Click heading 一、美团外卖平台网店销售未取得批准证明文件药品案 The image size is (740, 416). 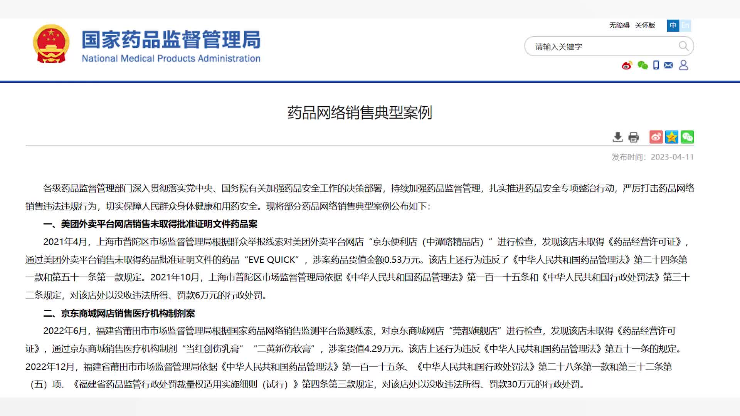pyautogui.click(x=150, y=224)
